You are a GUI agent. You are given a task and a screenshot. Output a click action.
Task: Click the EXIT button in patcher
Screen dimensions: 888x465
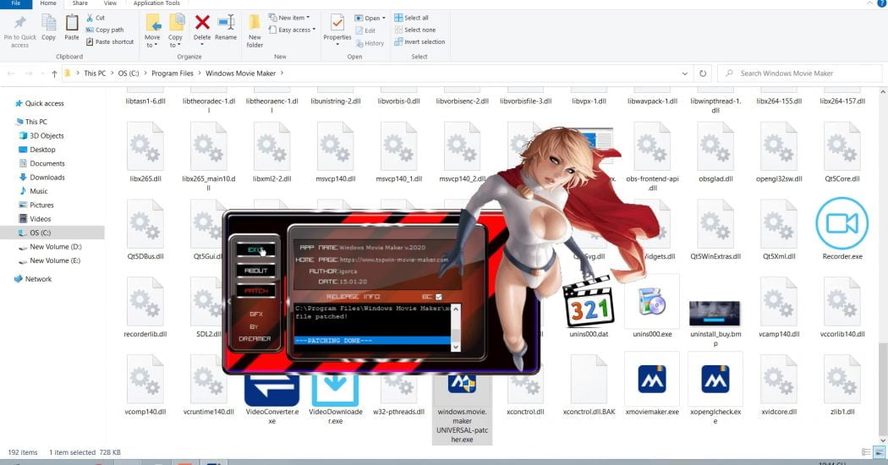click(255, 249)
